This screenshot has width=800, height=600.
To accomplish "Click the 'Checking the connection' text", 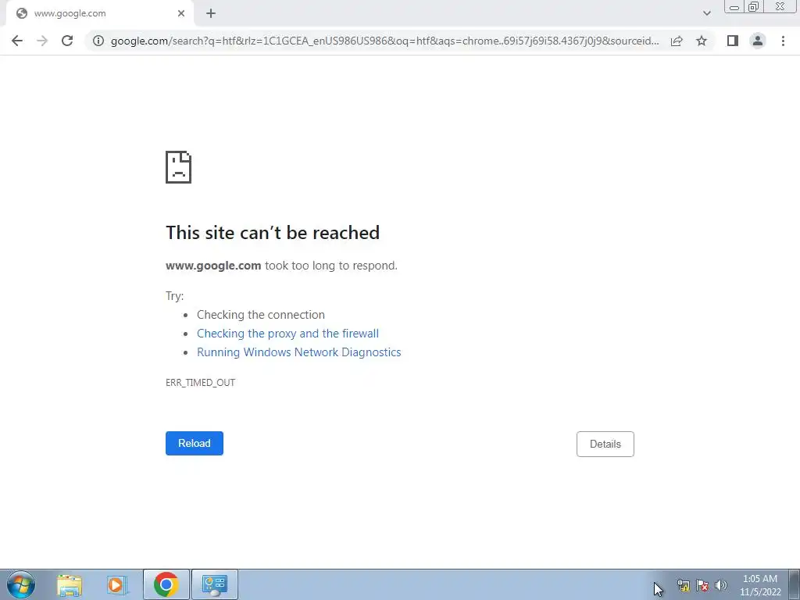I will (x=261, y=315).
